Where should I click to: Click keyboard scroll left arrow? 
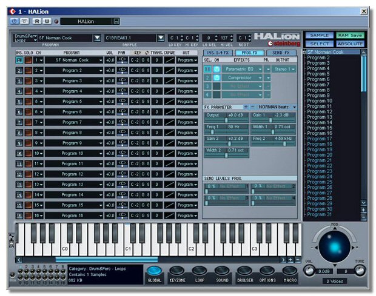tap(19, 260)
